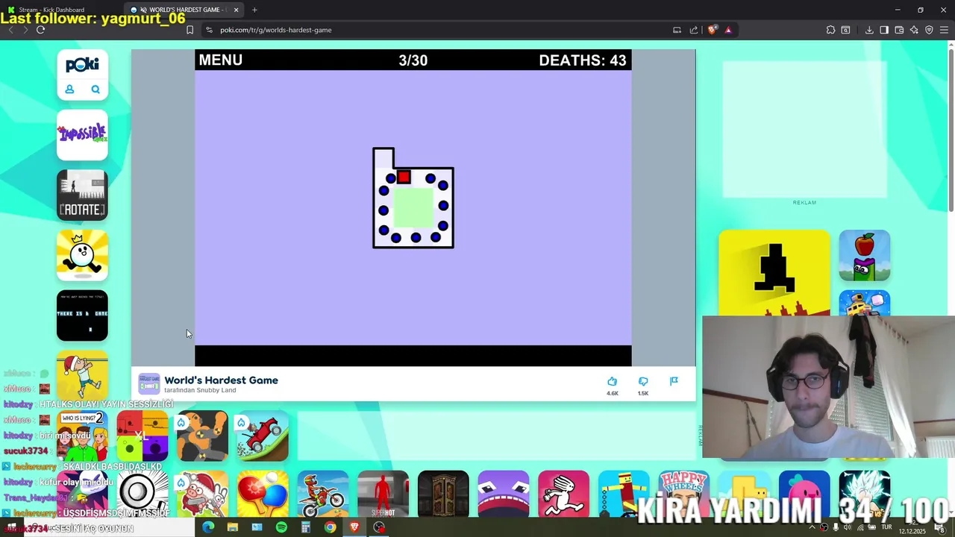Show hidden system tray icons
The height and width of the screenshot is (537, 955).
pyautogui.click(x=812, y=527)
